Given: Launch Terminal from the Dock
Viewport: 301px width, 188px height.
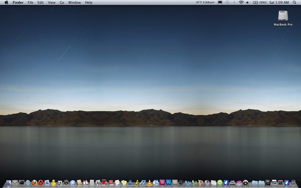Looking at the screenshot, I should point(22,182).
